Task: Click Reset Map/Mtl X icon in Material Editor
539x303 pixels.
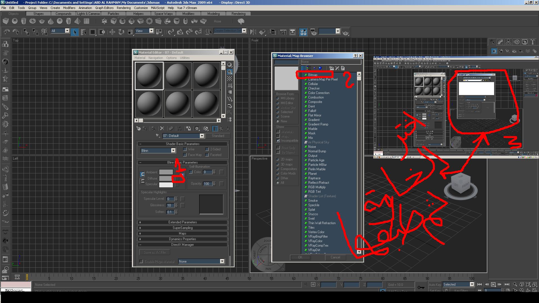Action: (x=162, y=128)
